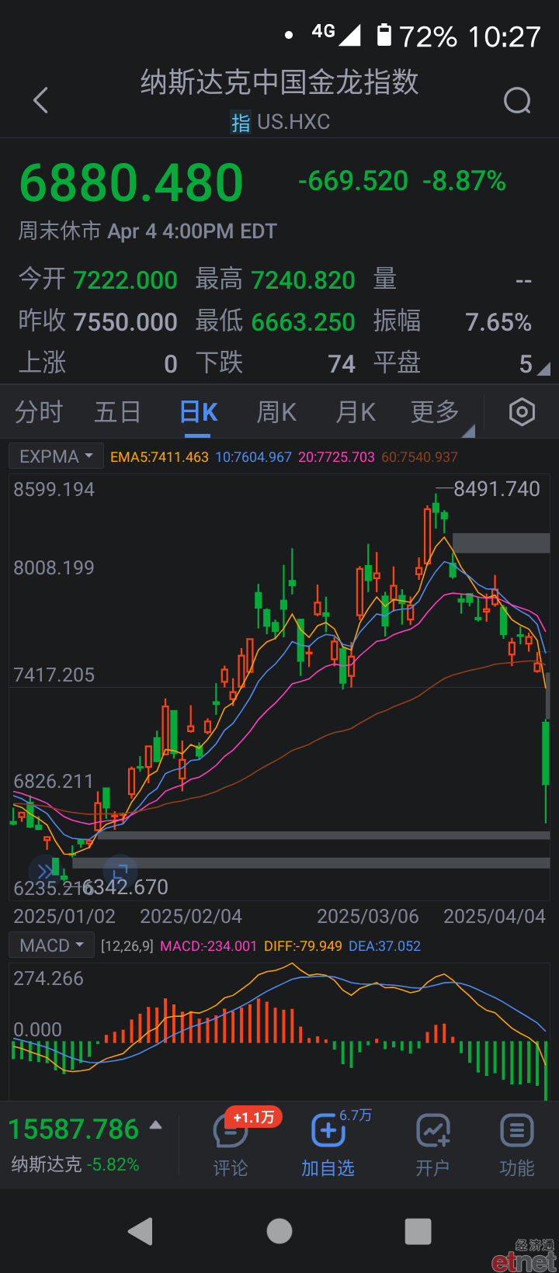Tap the 2025/03/06 date axis label
This screenshot has width=559, height=1273.
[x=368, y=917]
